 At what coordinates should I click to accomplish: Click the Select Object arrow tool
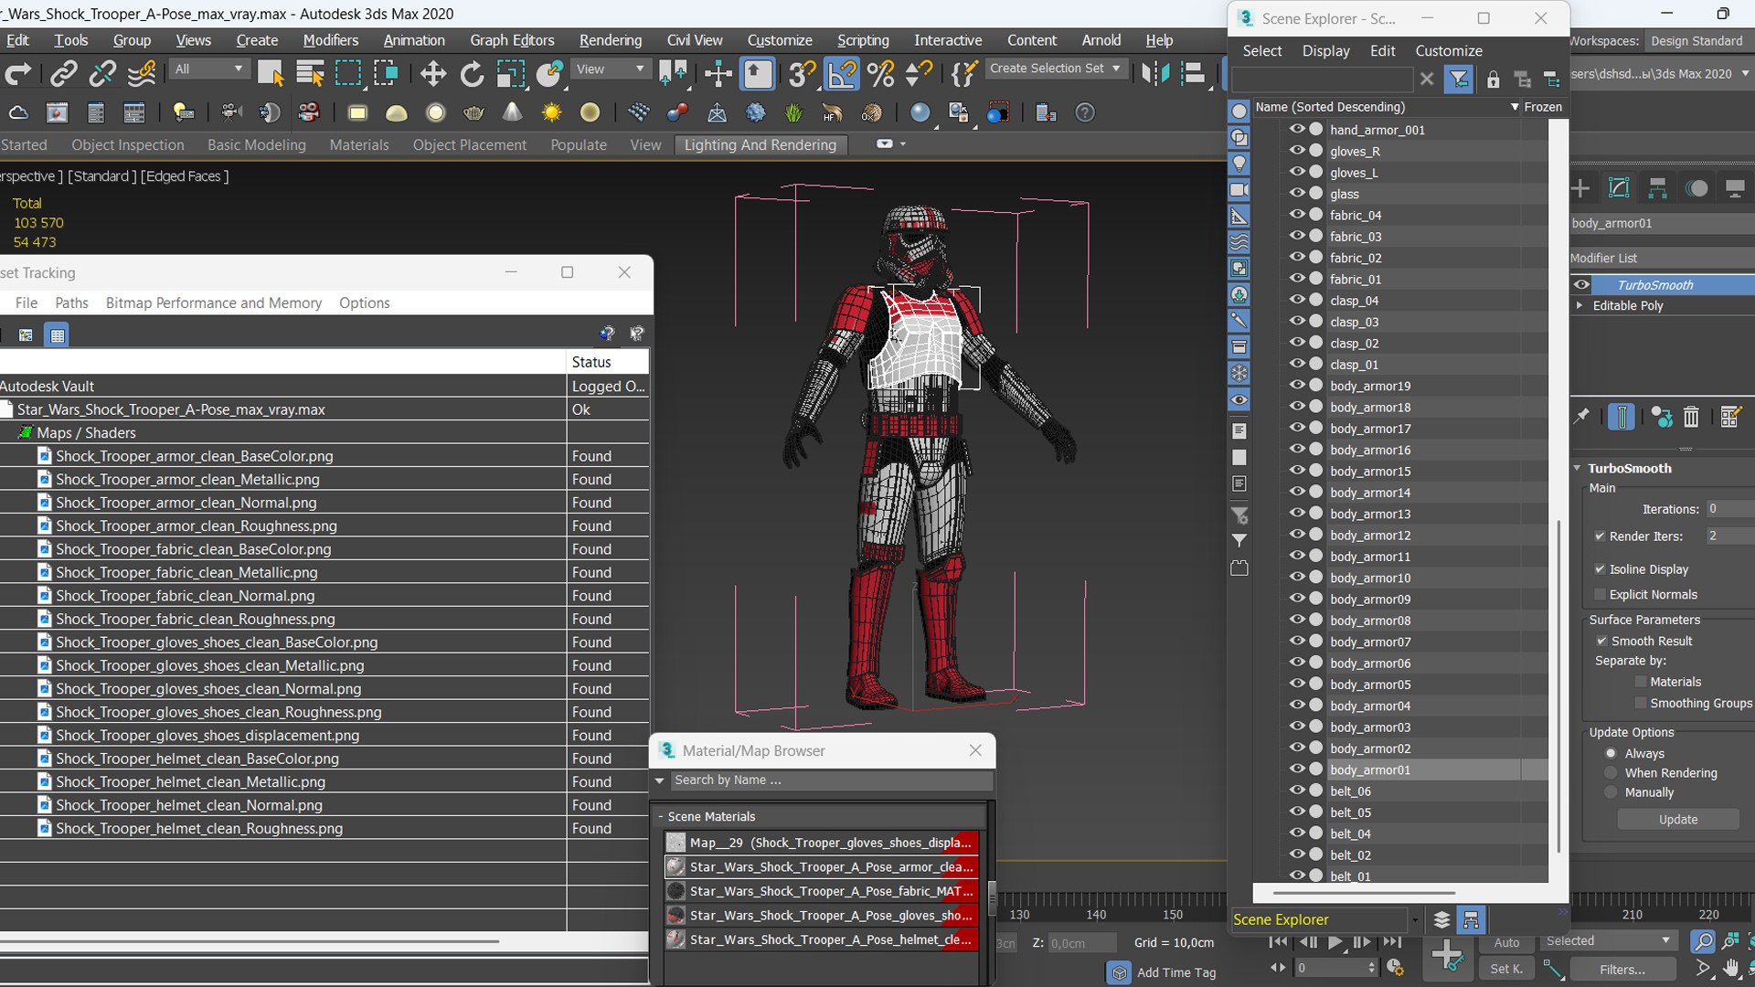pyautogui.click(x=271, y=74)
